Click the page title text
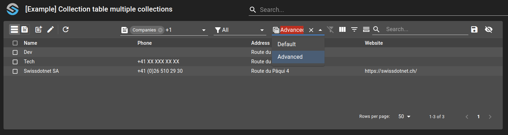 (x=99, y=9)
